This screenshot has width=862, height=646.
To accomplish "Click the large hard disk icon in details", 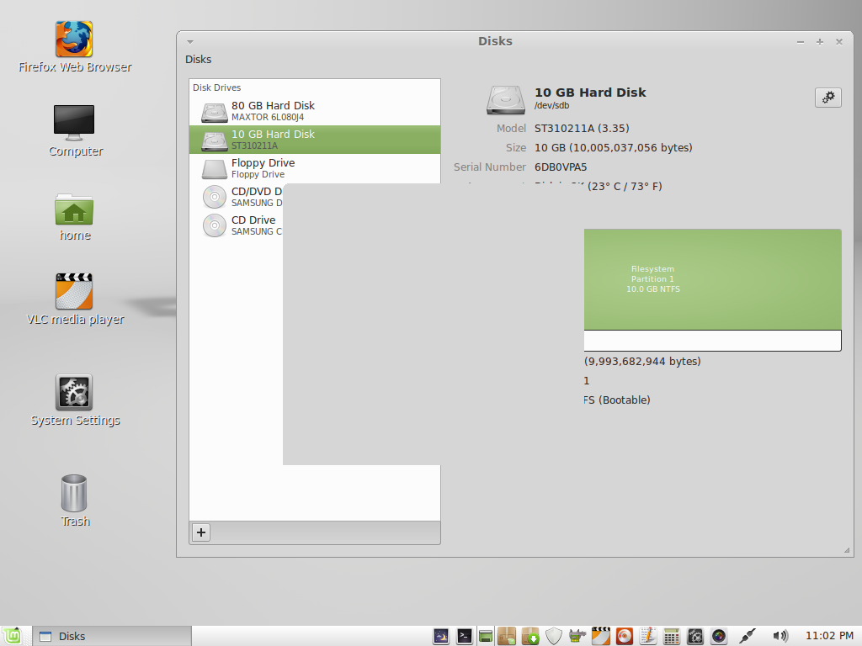I will pyautogui.click(x=505, y=99).
